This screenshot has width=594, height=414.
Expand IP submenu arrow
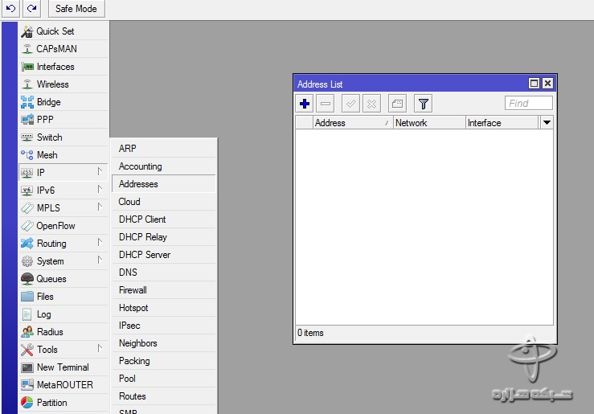point(100,171)
